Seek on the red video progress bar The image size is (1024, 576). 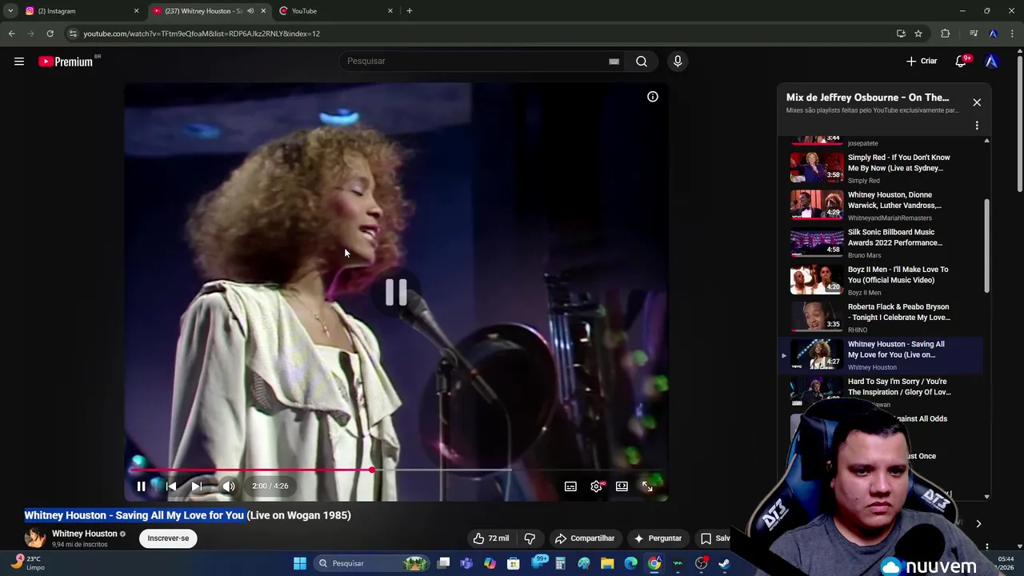click(x=395, y=470)
